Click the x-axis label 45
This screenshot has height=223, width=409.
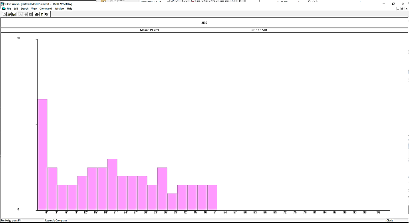click(195, 212)
